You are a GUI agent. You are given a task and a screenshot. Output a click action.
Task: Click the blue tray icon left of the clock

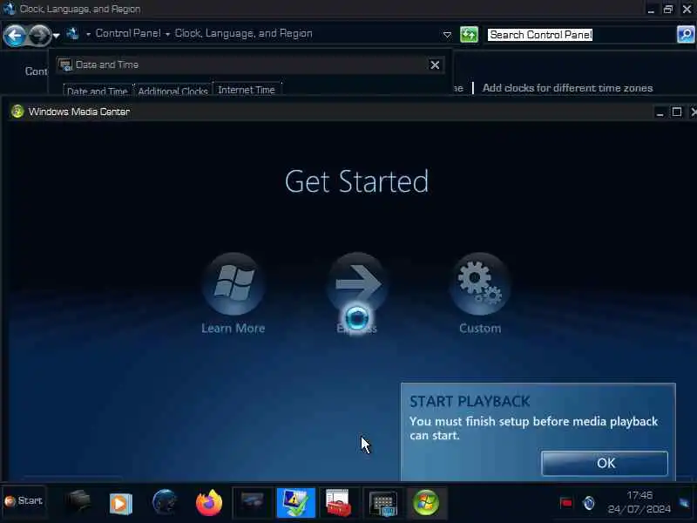[589, 503]
